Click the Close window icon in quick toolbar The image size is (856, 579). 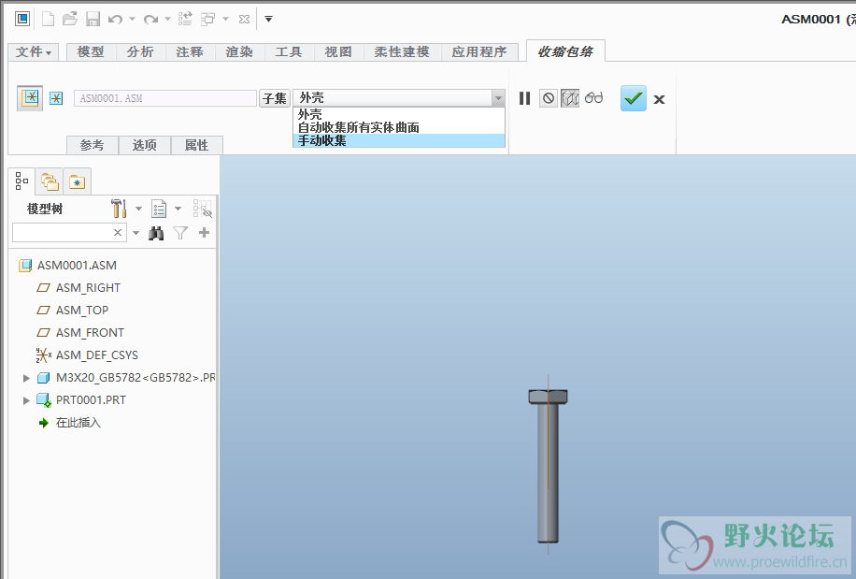pyautogui.click(x=244, y=19)
